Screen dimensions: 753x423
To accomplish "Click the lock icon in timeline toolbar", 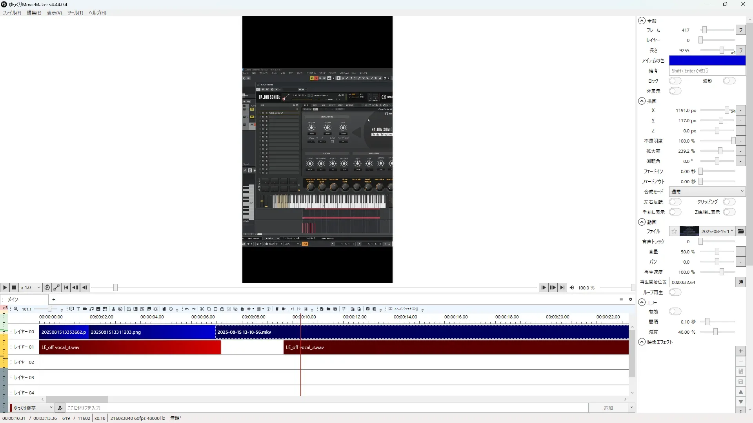I will [242, 309].
